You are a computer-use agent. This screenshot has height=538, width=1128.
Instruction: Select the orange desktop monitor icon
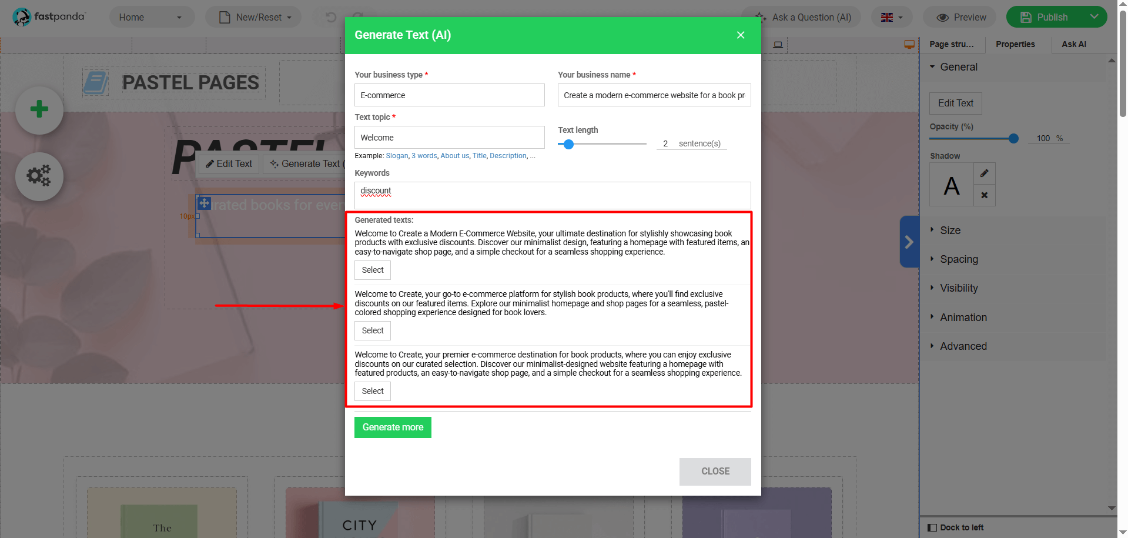tap(909, 44)
